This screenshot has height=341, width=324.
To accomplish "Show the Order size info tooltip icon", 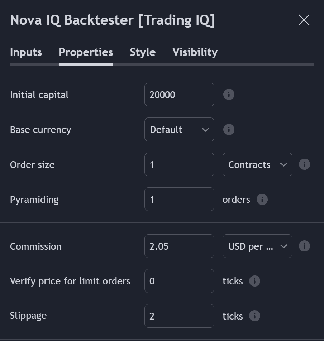I will [x=304, y=164].
